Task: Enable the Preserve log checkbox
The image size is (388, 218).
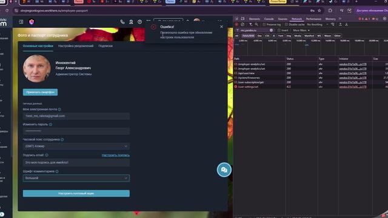Action: (x=264, y=24)
